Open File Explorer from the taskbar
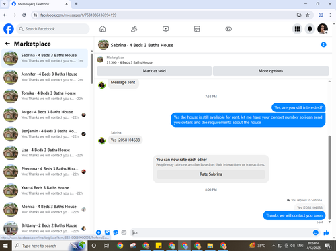Viewport: 336px width, 251px height. [210, 246]
